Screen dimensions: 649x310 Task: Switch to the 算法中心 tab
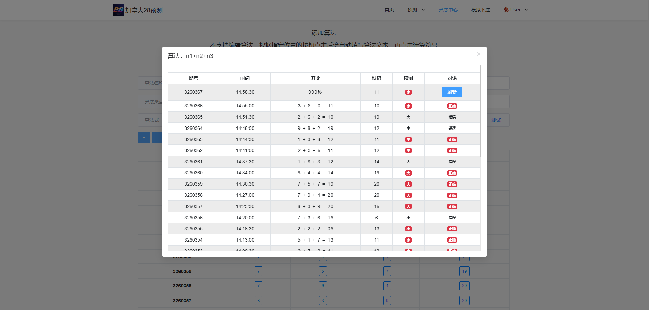(x=448, y=10)
